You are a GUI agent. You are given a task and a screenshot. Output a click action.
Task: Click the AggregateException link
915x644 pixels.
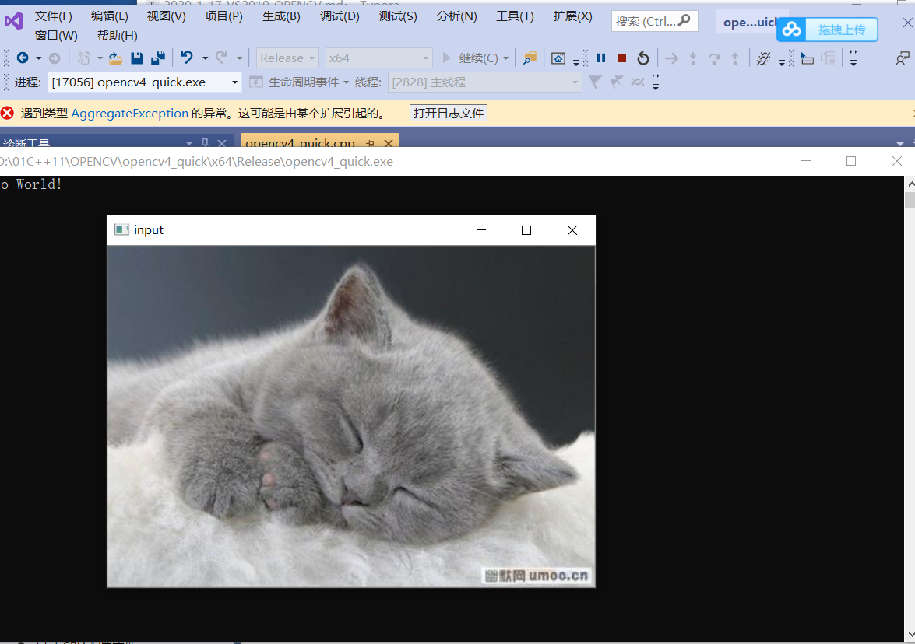tap(129, 113)
